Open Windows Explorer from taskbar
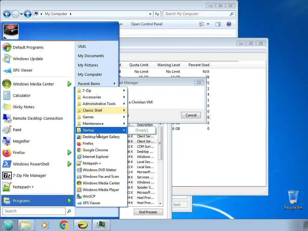Screen dimensions: 308x231 26,225
